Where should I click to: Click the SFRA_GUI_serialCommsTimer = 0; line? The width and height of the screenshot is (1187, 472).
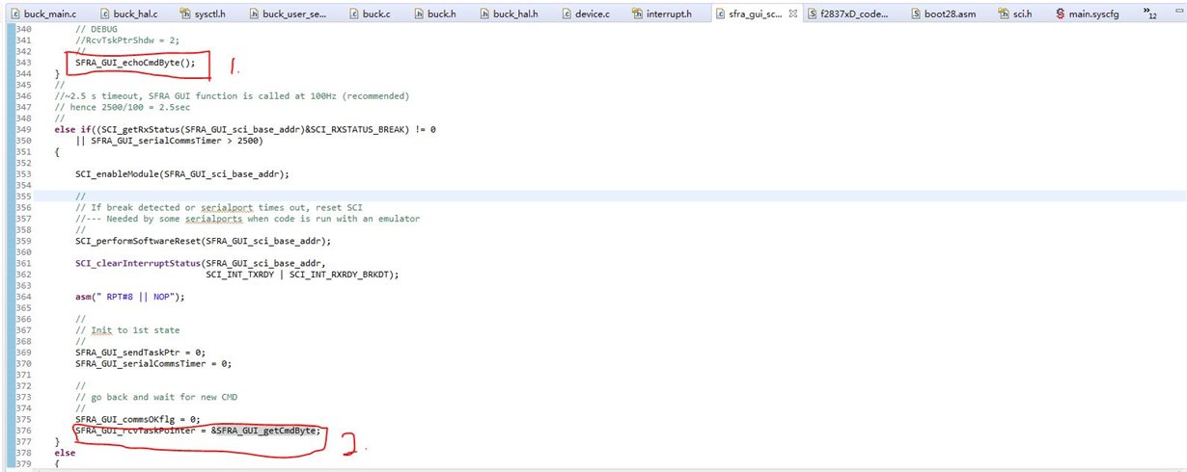point(153,364)
